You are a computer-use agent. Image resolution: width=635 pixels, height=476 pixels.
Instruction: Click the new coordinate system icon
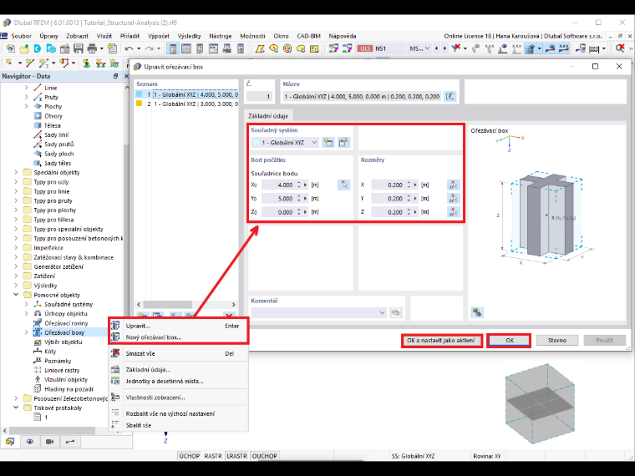pos(328,143)
